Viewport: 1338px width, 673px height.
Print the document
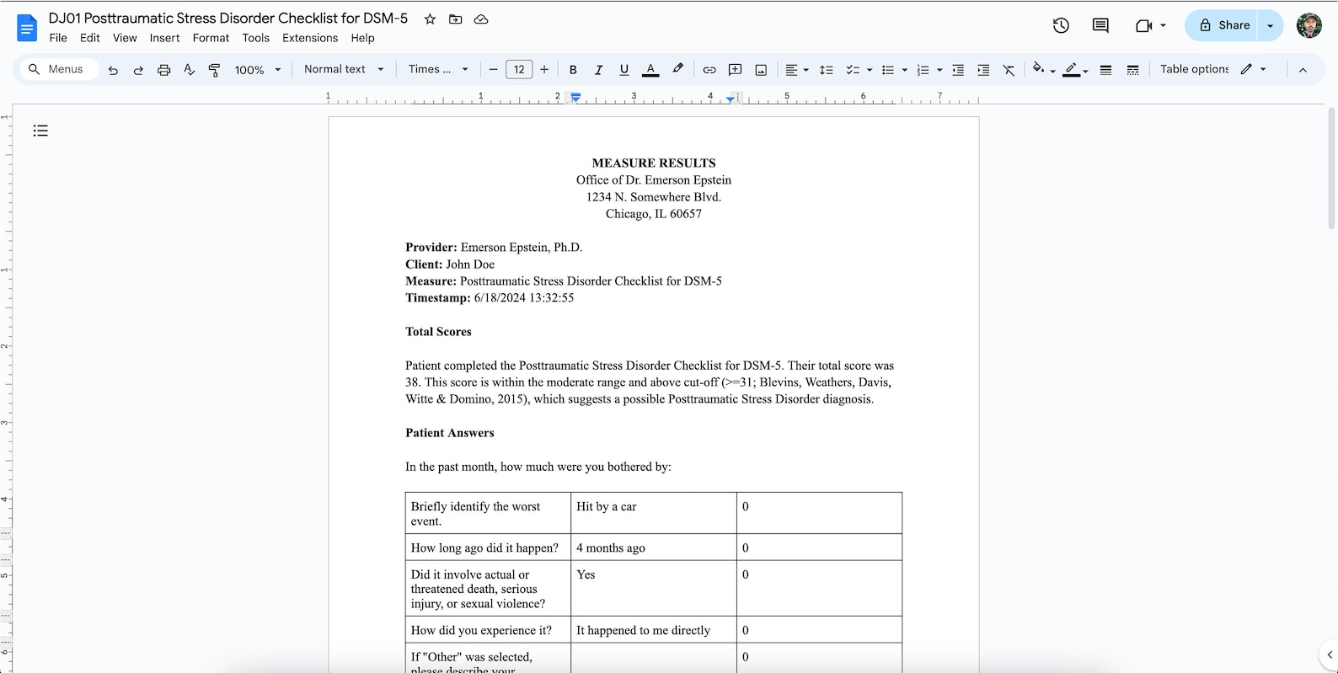pos(163,70)
